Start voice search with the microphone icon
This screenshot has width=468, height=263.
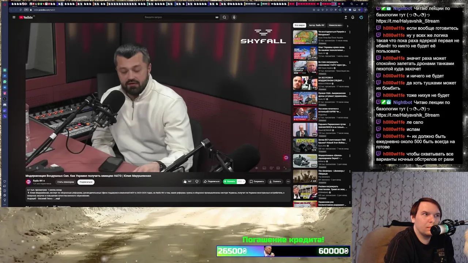pos(234,17)
